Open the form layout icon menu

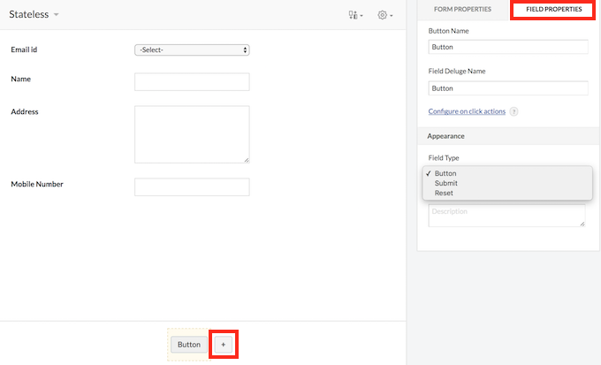pyautogui.click(x=355, y=15)
